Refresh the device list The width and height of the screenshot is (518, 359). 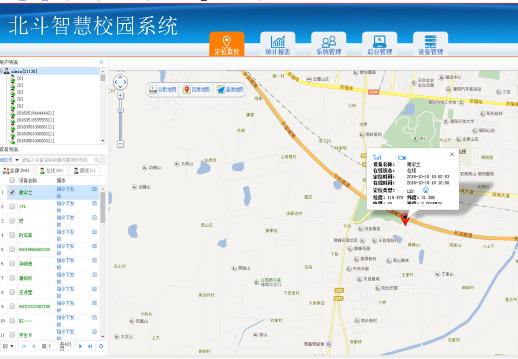(x=101, y=346)
